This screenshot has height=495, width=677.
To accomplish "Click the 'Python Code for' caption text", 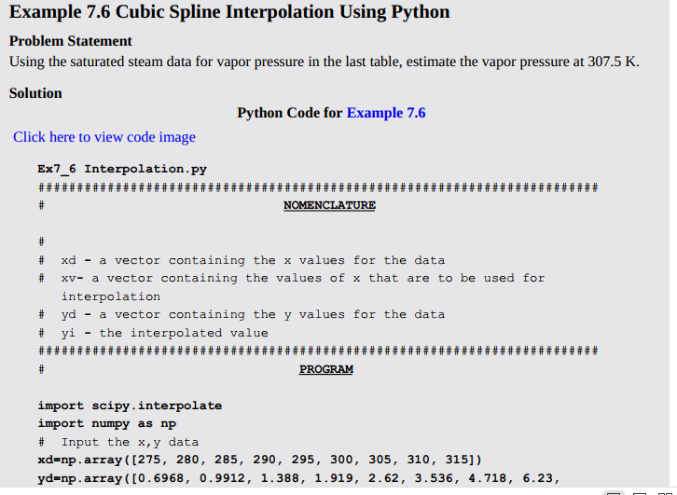I will coord(290,113).
